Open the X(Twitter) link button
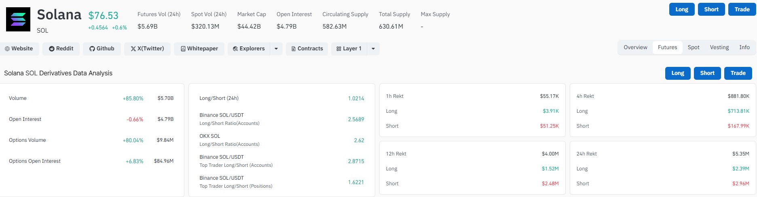This screenshot has width=757, height=197. (147, 49)
